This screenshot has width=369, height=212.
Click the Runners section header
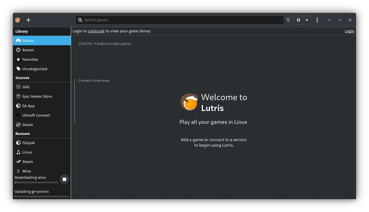tap(23, 134)
